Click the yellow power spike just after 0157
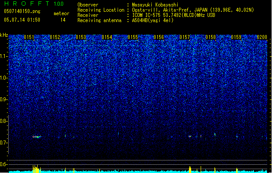 190,170
